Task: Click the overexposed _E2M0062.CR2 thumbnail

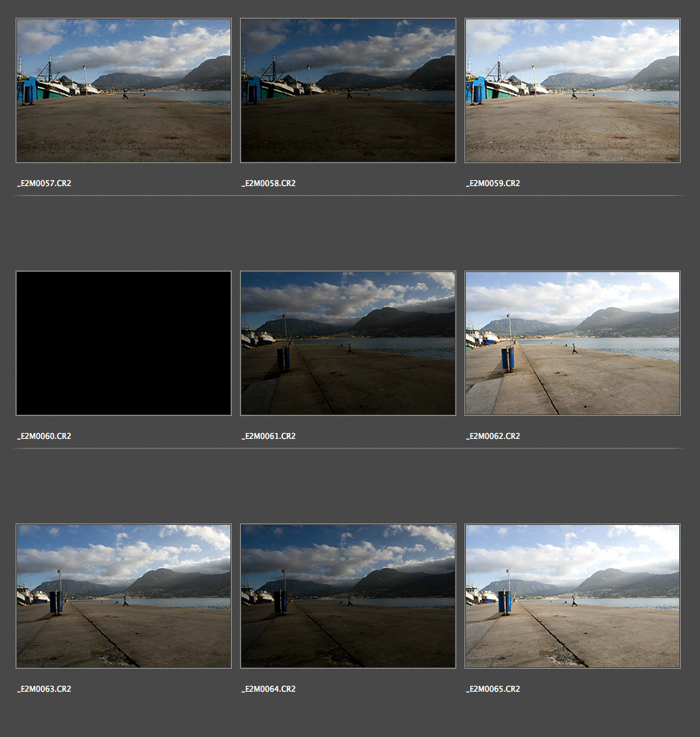Action: point(572,343)
